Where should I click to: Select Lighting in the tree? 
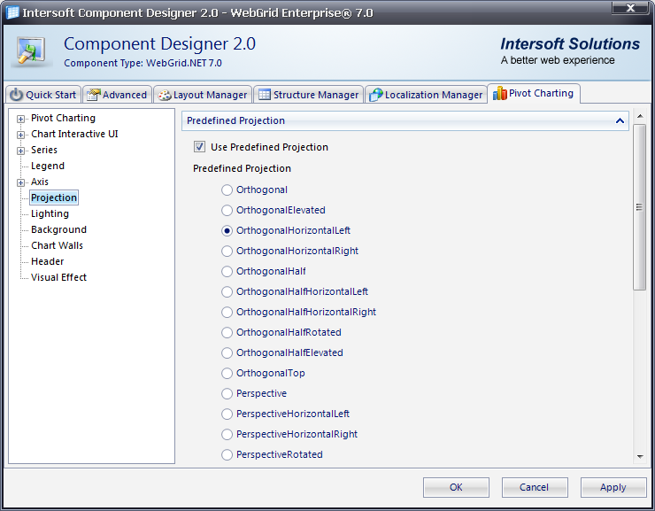(50, 213)
